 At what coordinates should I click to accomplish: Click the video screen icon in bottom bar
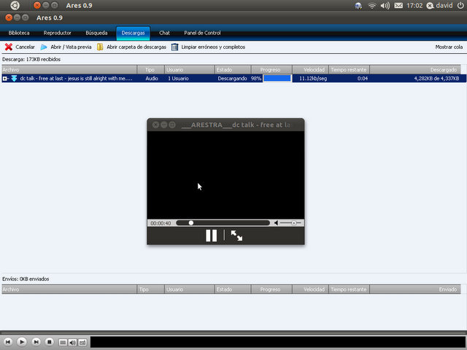[63, 343]
